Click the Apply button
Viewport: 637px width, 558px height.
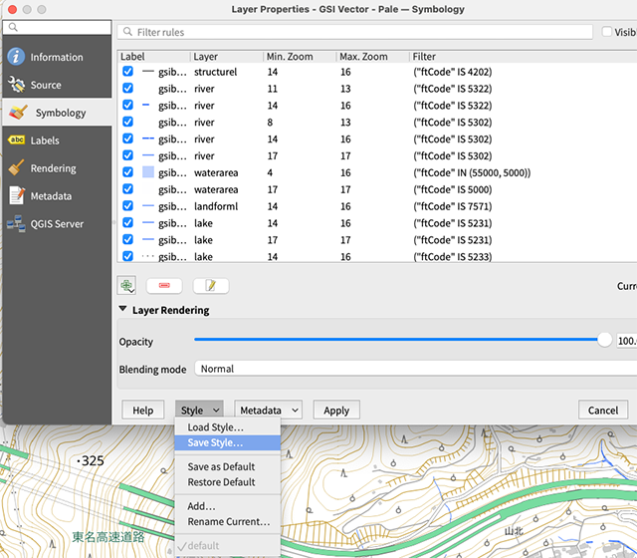336,410
